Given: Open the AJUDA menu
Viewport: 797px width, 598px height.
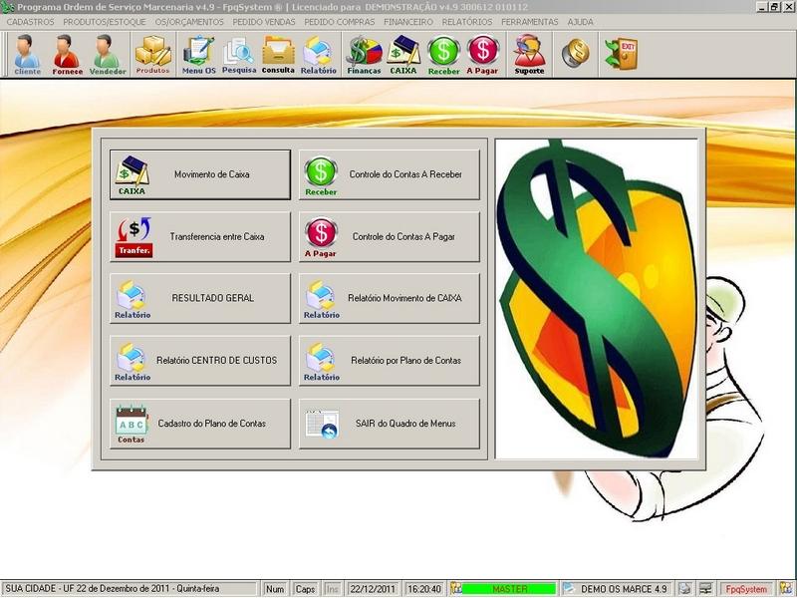Looking at the screenshot, I should click(x=580, y=22).
